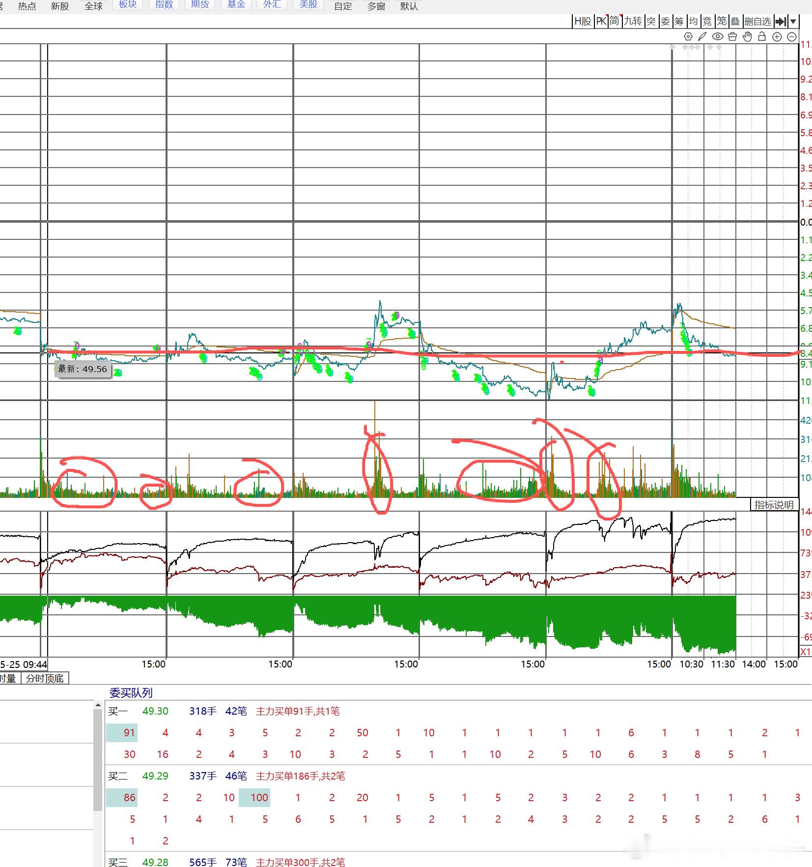Image resolution: width=812 pixels, height=867 pixels.
Task: Click highlighted order cell 100 in 买二
Action: tap(254, 797)
